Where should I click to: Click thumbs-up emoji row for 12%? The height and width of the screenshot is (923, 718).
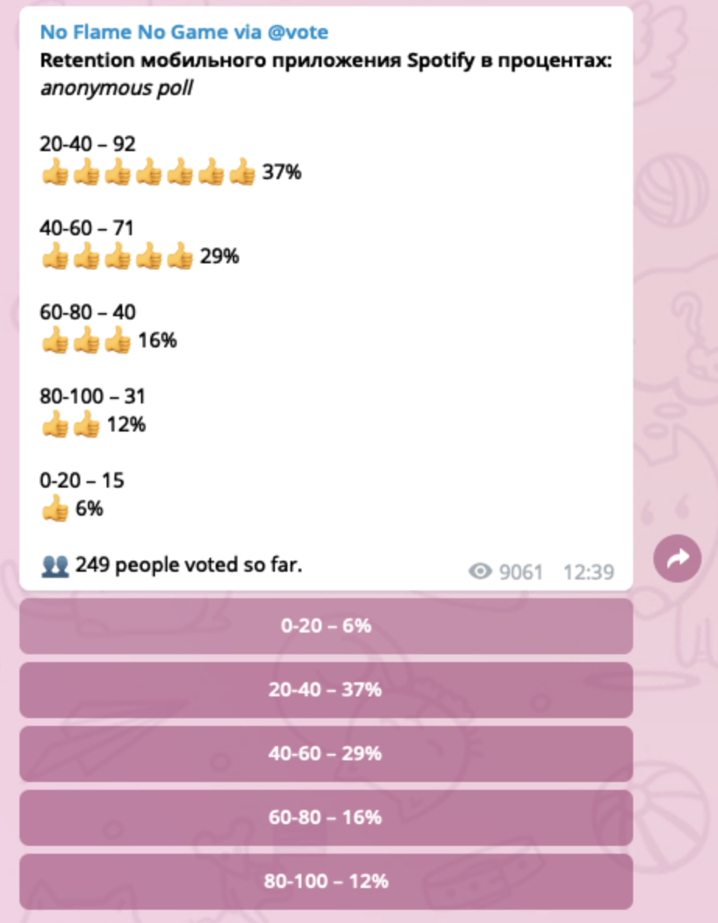coord(70,425)
